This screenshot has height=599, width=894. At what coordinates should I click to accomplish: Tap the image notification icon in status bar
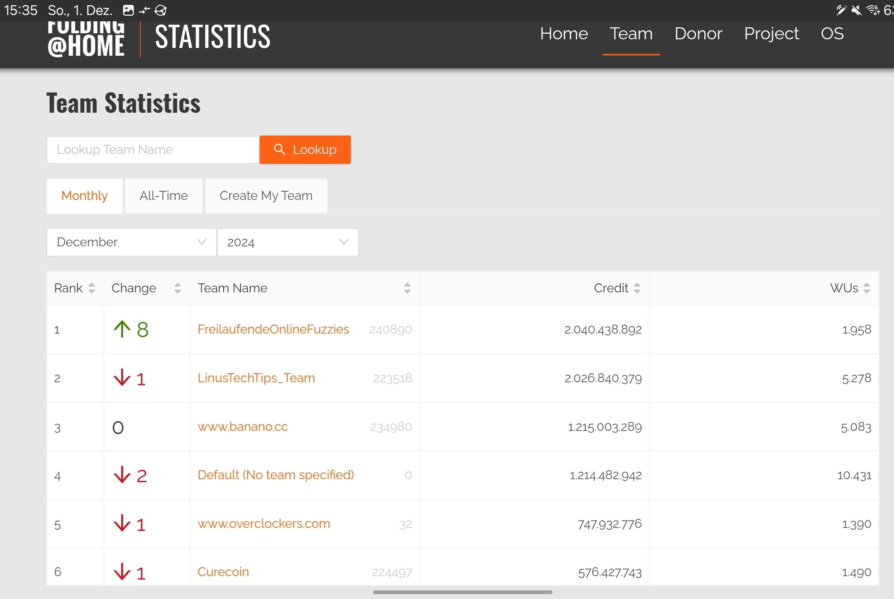click(128, 10)
